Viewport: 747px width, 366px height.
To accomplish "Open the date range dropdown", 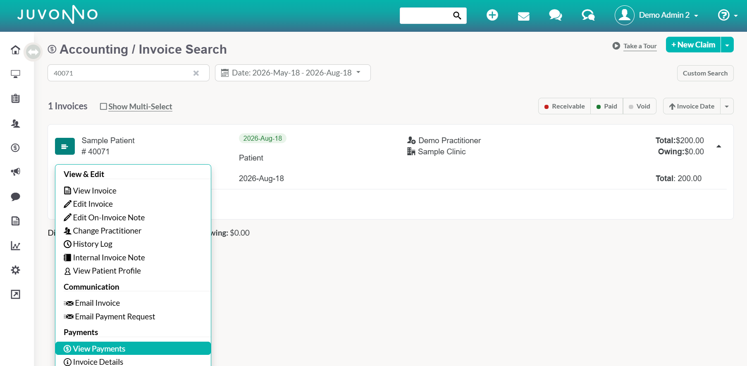I will pyautogui.click(x=293, y=73).
